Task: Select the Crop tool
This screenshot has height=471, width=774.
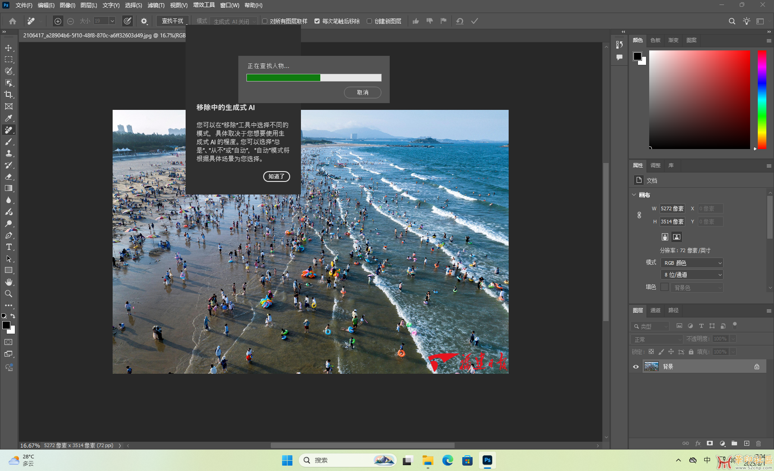Action: [9, 95]
